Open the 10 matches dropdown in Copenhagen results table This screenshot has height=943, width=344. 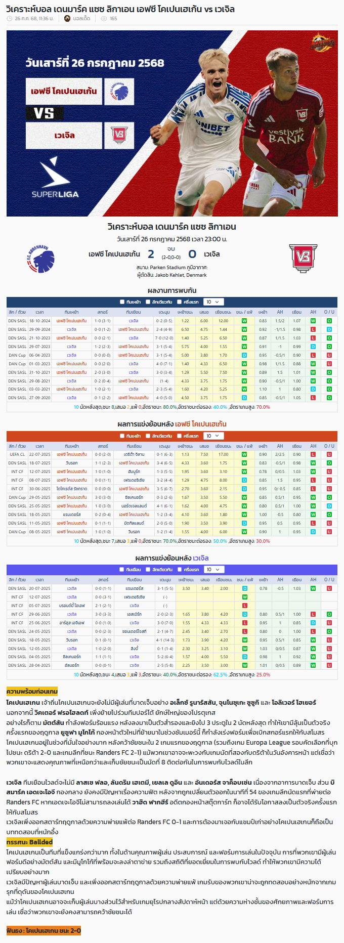213,436
